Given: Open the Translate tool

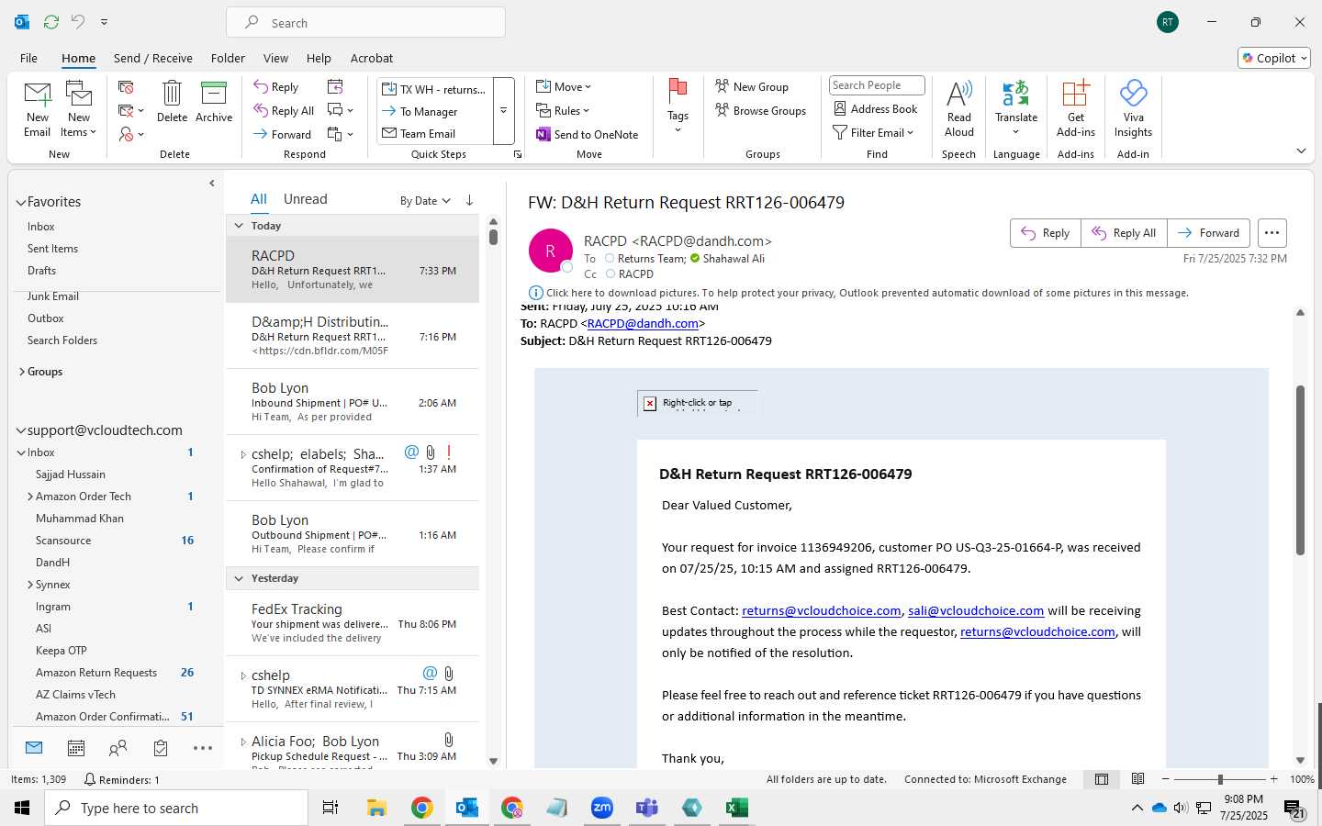Looking at the screenshot, I should 1016,108.
